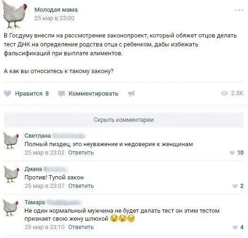Image resolution: width=248 pixels, height=238 pixels.
Task: Reply to Светлана's comment
Action: pos(81,153)
